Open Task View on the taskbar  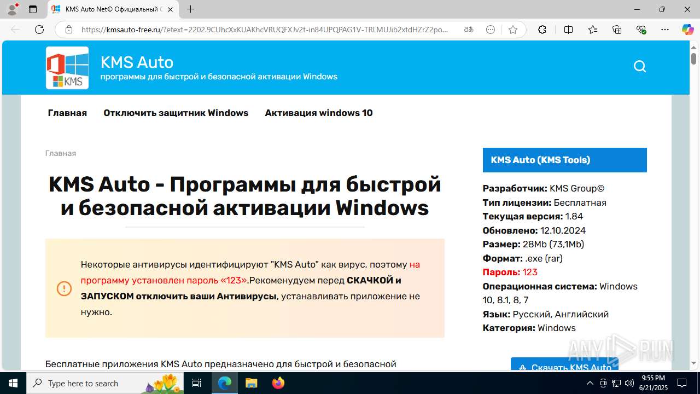pos(197,383)
